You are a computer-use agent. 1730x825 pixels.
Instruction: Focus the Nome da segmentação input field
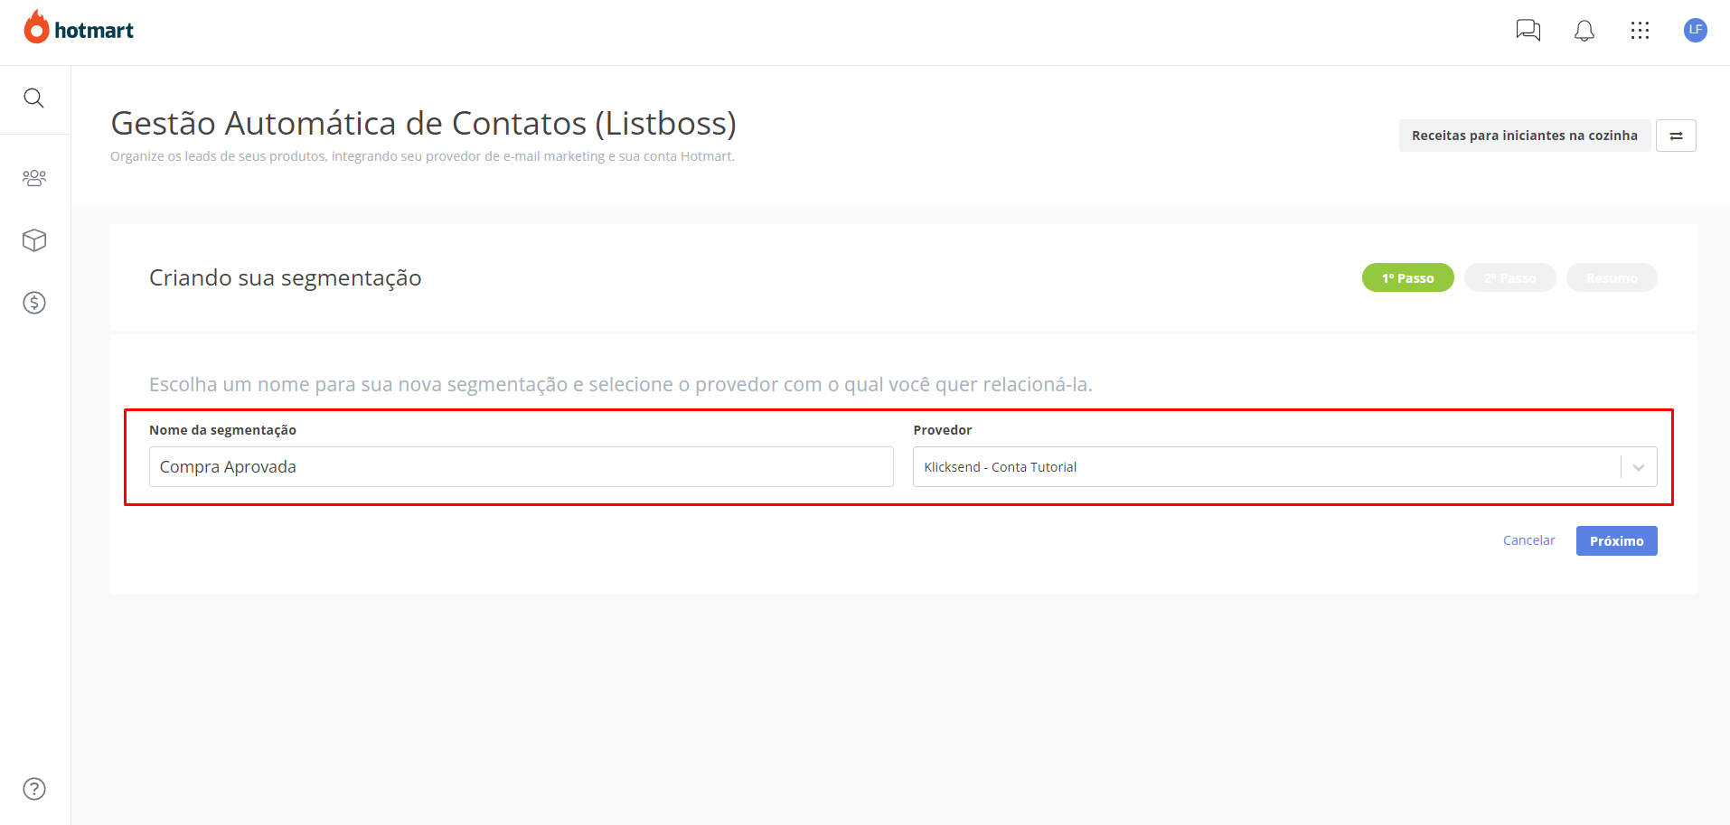(522, 467)
